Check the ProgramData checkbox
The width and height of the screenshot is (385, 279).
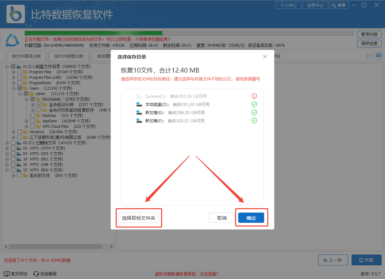coord(20,83)
